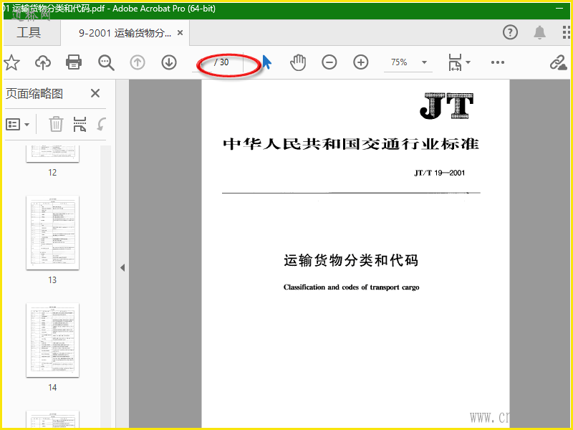Image resolution: width=573 pixels, height=430 pixels.
Task: Show more tools via ellipsis
Action: [x=498, y=62]
